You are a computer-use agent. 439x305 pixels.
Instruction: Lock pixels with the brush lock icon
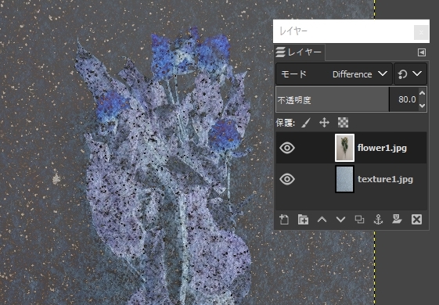[x=306, y=123]
